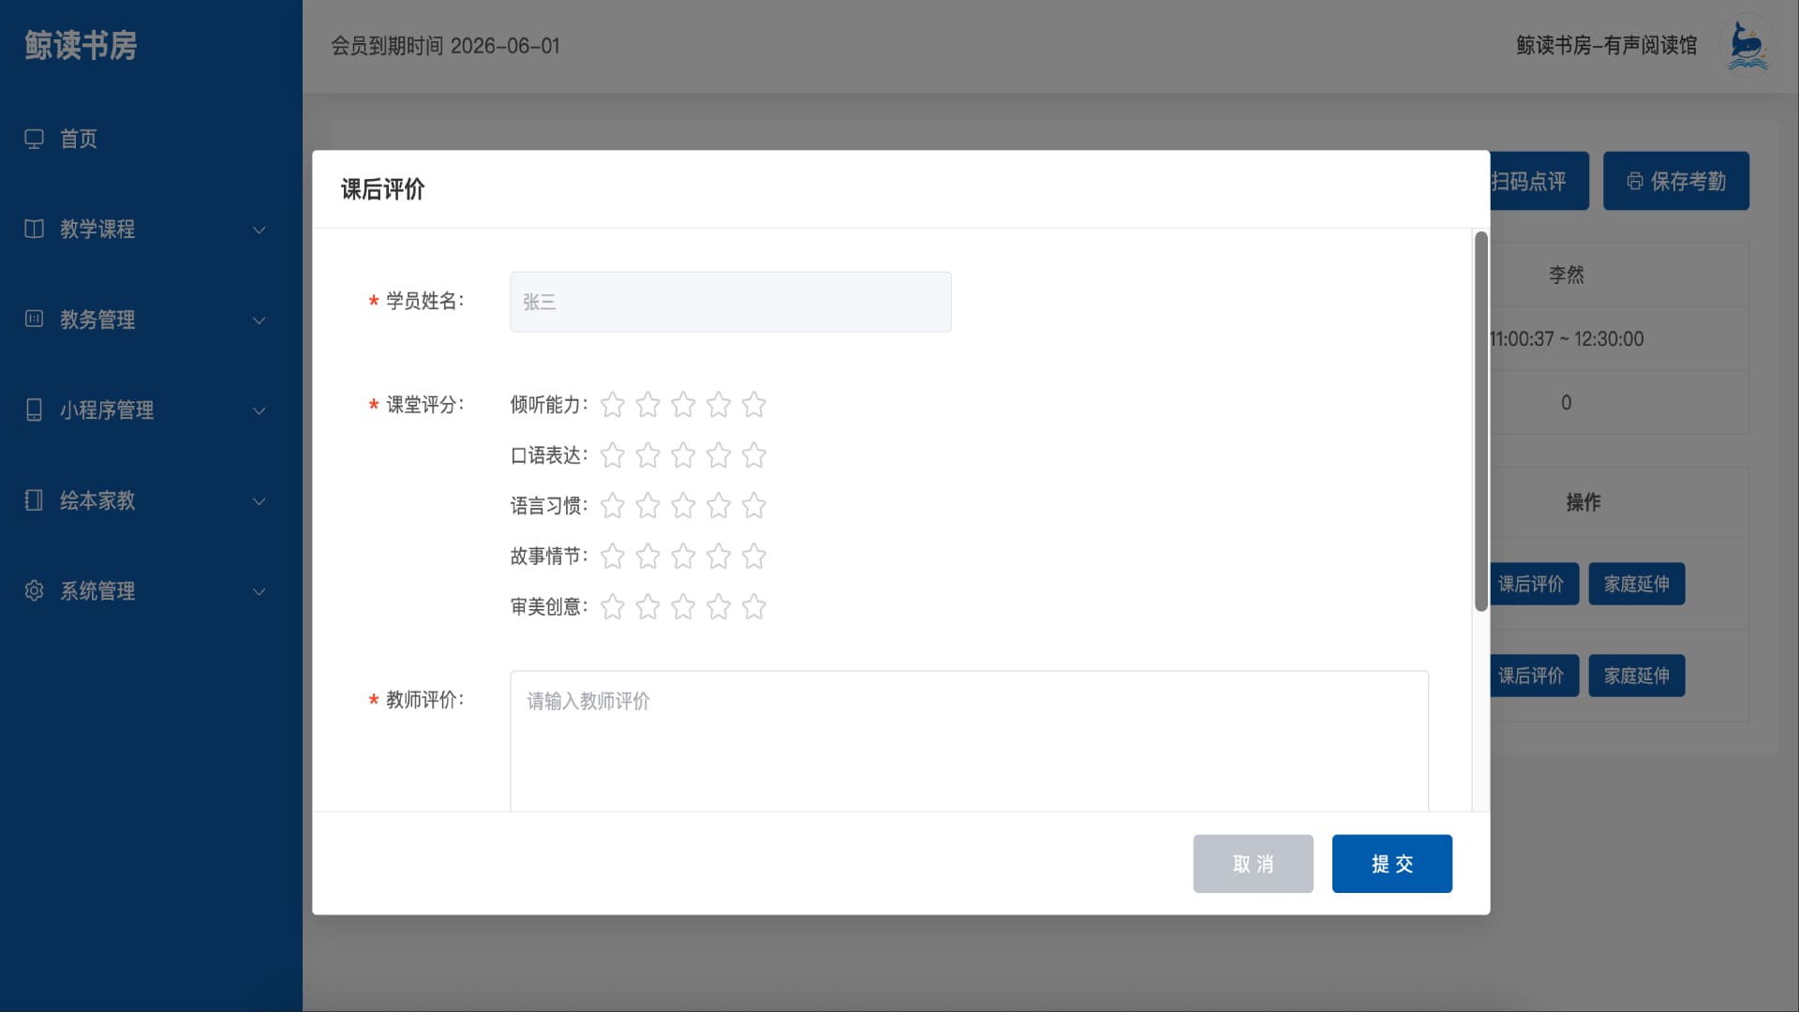This screenshot has height=1012, width=1799.
Task: Submit the evaluation with 提交
Action: pyautogui.click(x=1391, y=863)
